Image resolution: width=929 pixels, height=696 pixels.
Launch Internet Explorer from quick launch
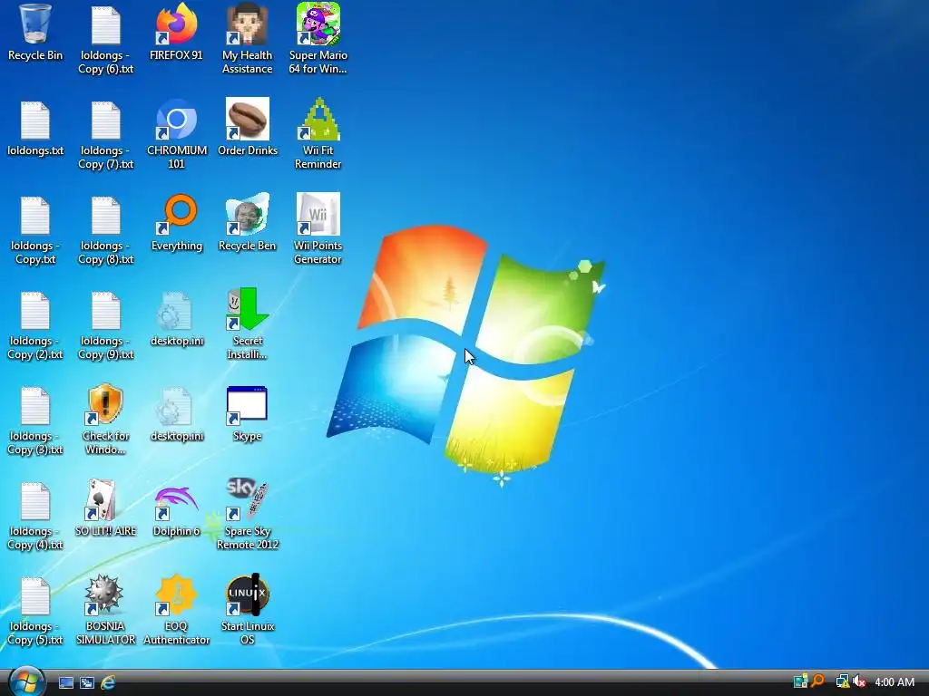[108, 682]
